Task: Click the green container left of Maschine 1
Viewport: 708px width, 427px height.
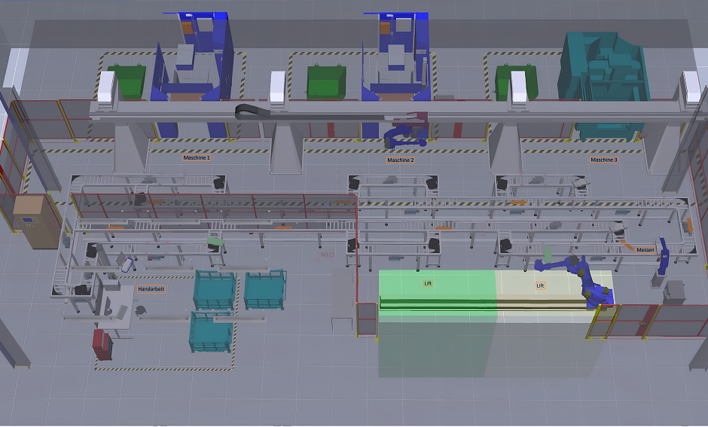Action: [x=126, y=82]
